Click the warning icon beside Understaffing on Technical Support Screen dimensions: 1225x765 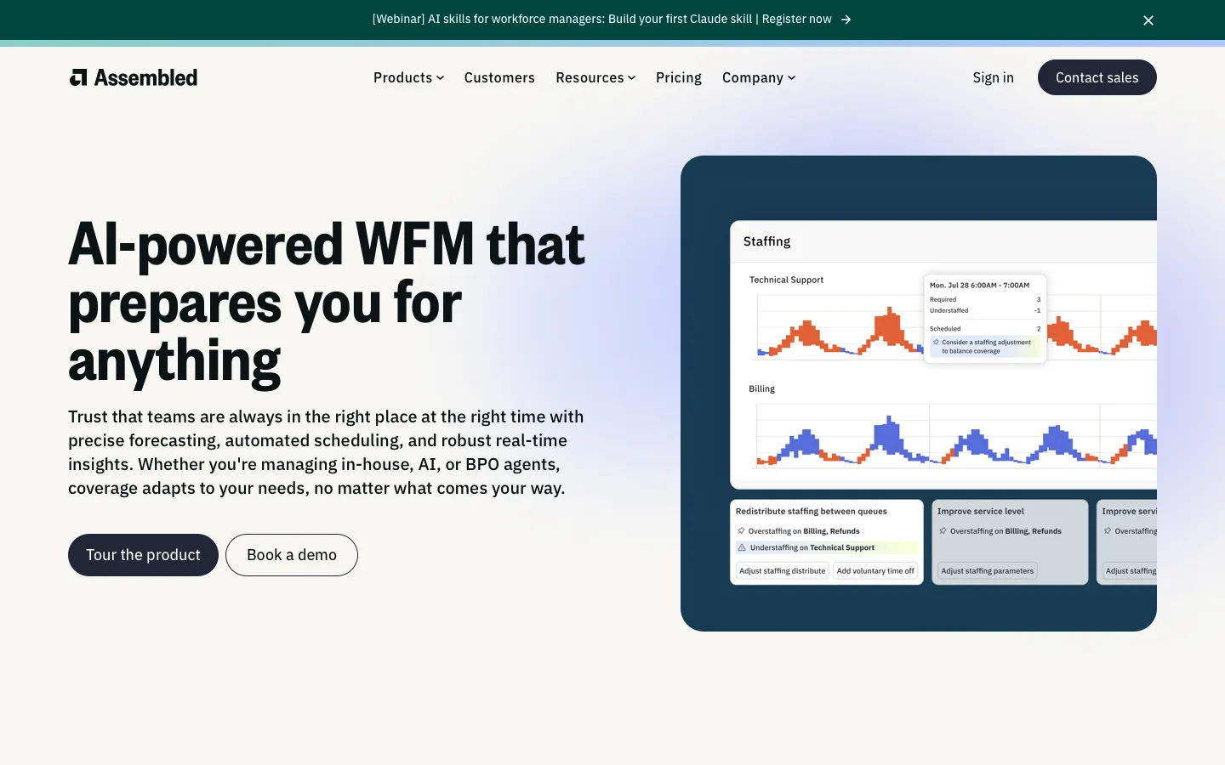pos(742,548)
